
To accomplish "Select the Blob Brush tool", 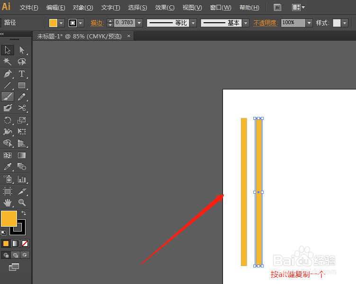I will pos(8,108).
